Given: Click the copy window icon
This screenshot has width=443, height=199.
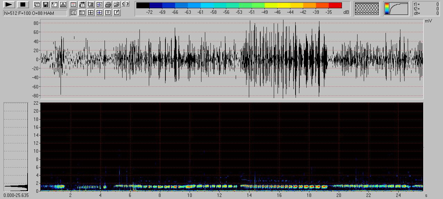Looking at the screenshot, I should (37, 4).
